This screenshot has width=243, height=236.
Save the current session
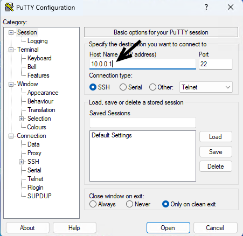click(216, 152)
